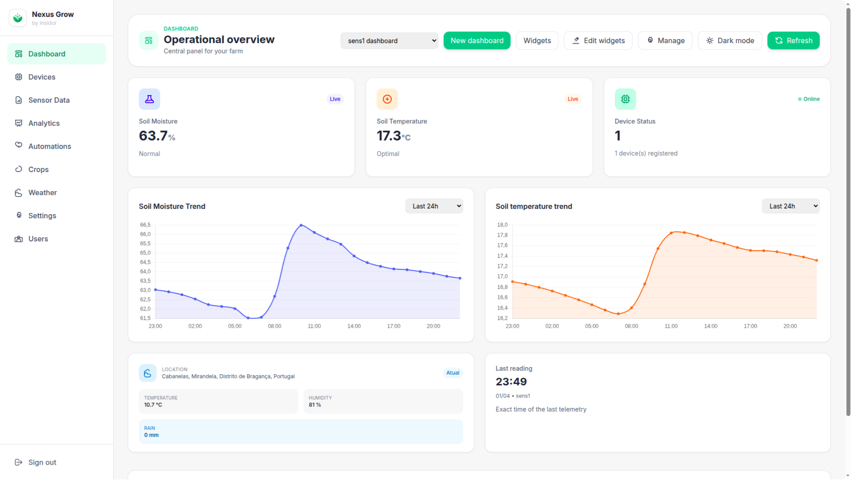Toggle Dark mode
The height and width of the screenshot is (480, 853).
pos(729,40)
